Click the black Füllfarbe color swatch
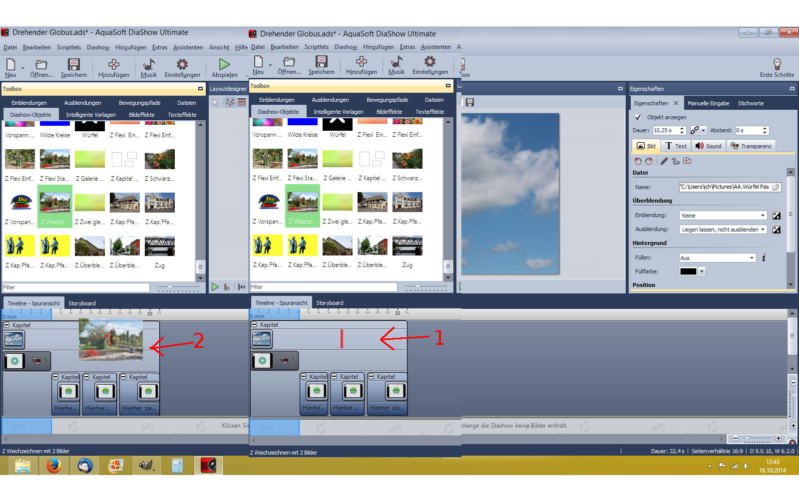 tap(688, 271)
